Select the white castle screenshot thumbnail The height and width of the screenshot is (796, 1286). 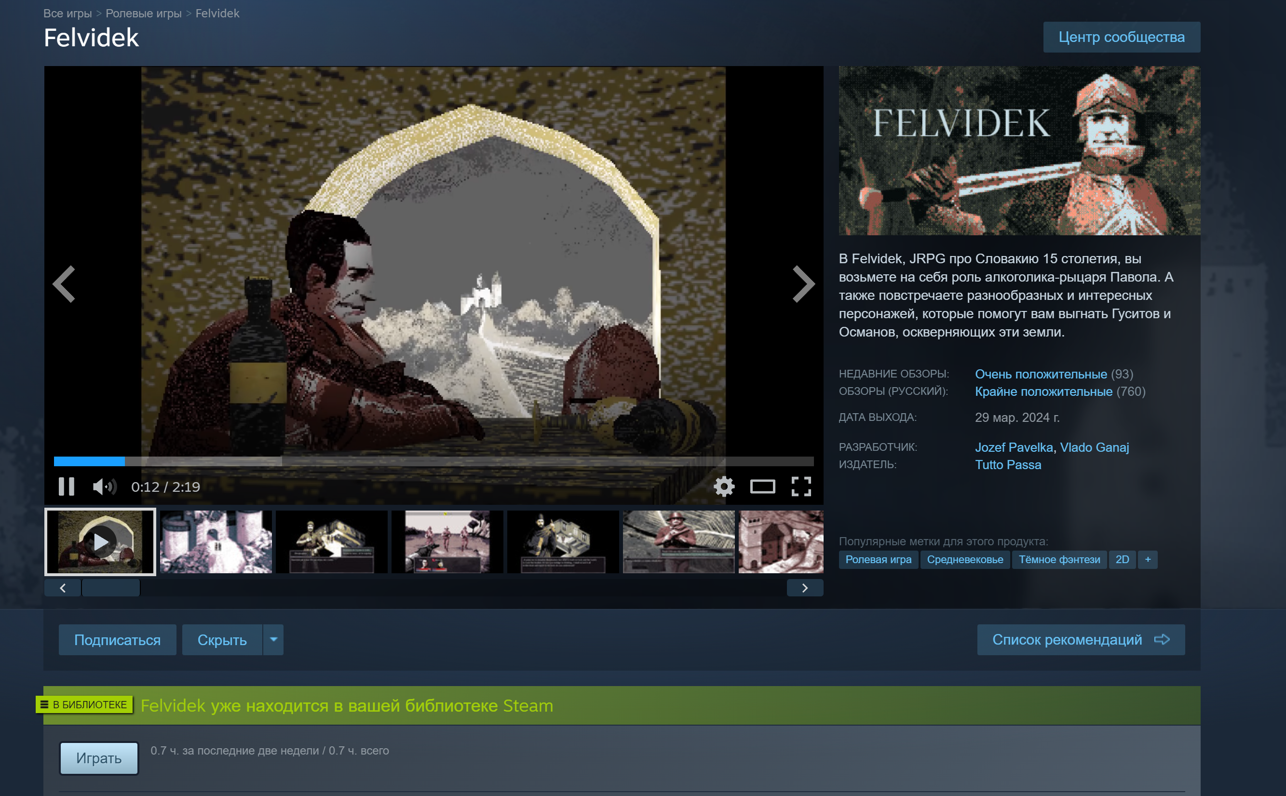216,542
